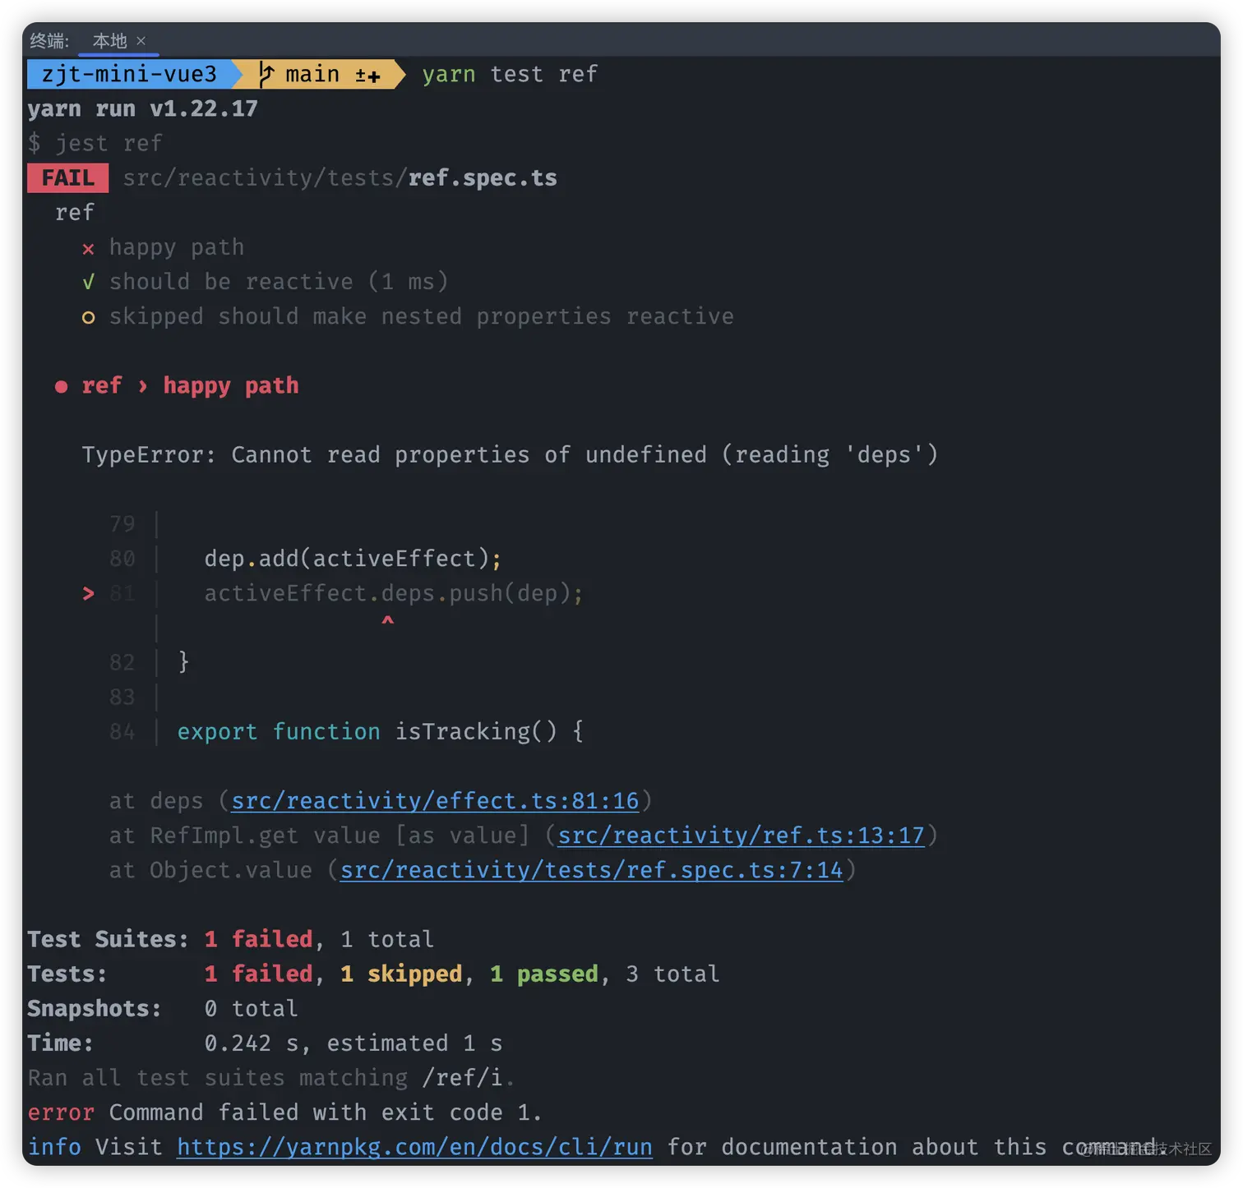This screenshot has height=1188, width=1243.
Task: Click code 'dep.add(activeEffect);'
Action: [353, 559]
